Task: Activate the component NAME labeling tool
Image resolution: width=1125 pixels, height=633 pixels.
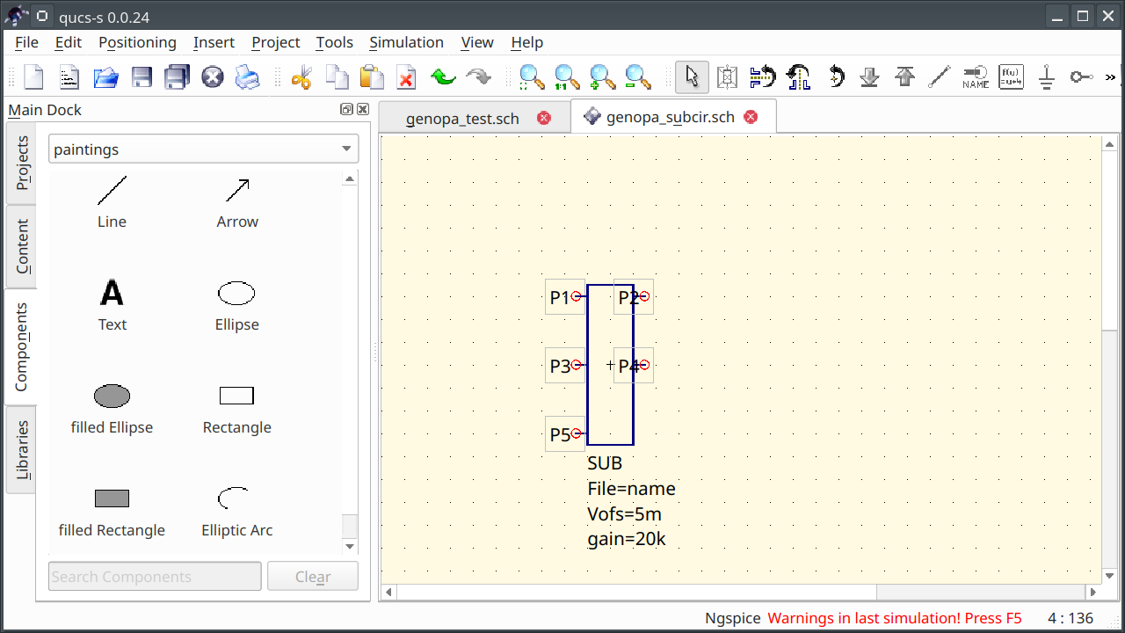Action: coord(974,76)
